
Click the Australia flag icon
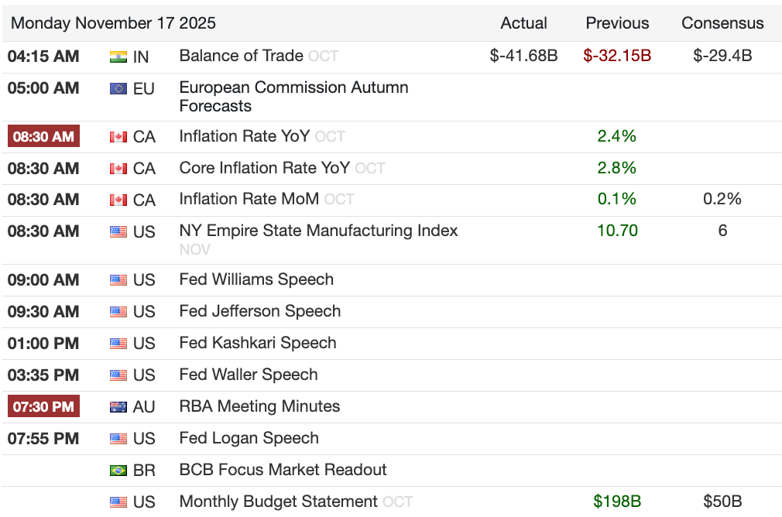coord(118,407)
